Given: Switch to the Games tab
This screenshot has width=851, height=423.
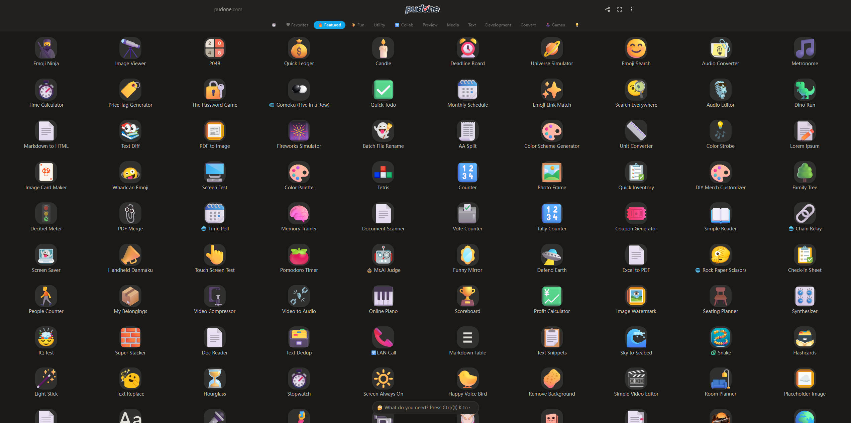Looking at the screenshot, I should click(555, 25).
